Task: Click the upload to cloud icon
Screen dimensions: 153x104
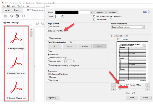Action: [11, 16]
